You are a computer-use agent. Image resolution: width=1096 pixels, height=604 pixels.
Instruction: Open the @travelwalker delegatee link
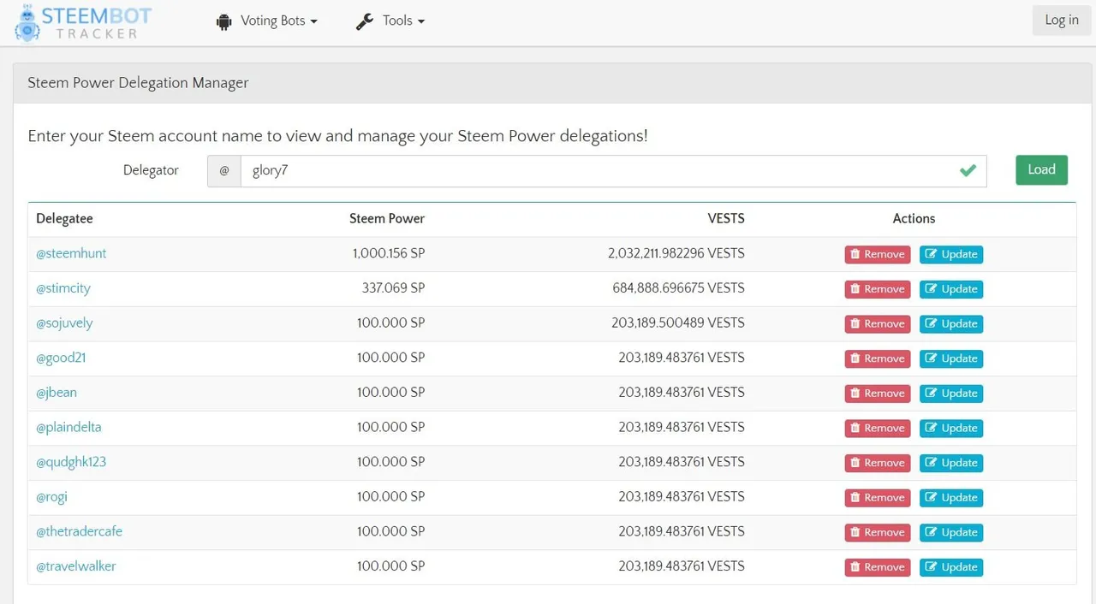click(x=76, y=566)
